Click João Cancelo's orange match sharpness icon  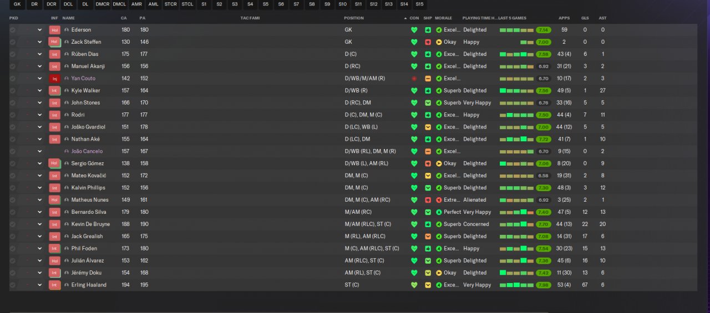click(x=428, y=151)
